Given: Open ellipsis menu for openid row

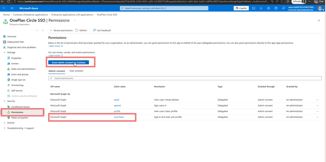Looking at the screenshot, I should coord(318,106).
